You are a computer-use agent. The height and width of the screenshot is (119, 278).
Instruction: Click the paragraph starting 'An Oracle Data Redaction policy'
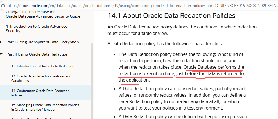click(x=182, y=30)
